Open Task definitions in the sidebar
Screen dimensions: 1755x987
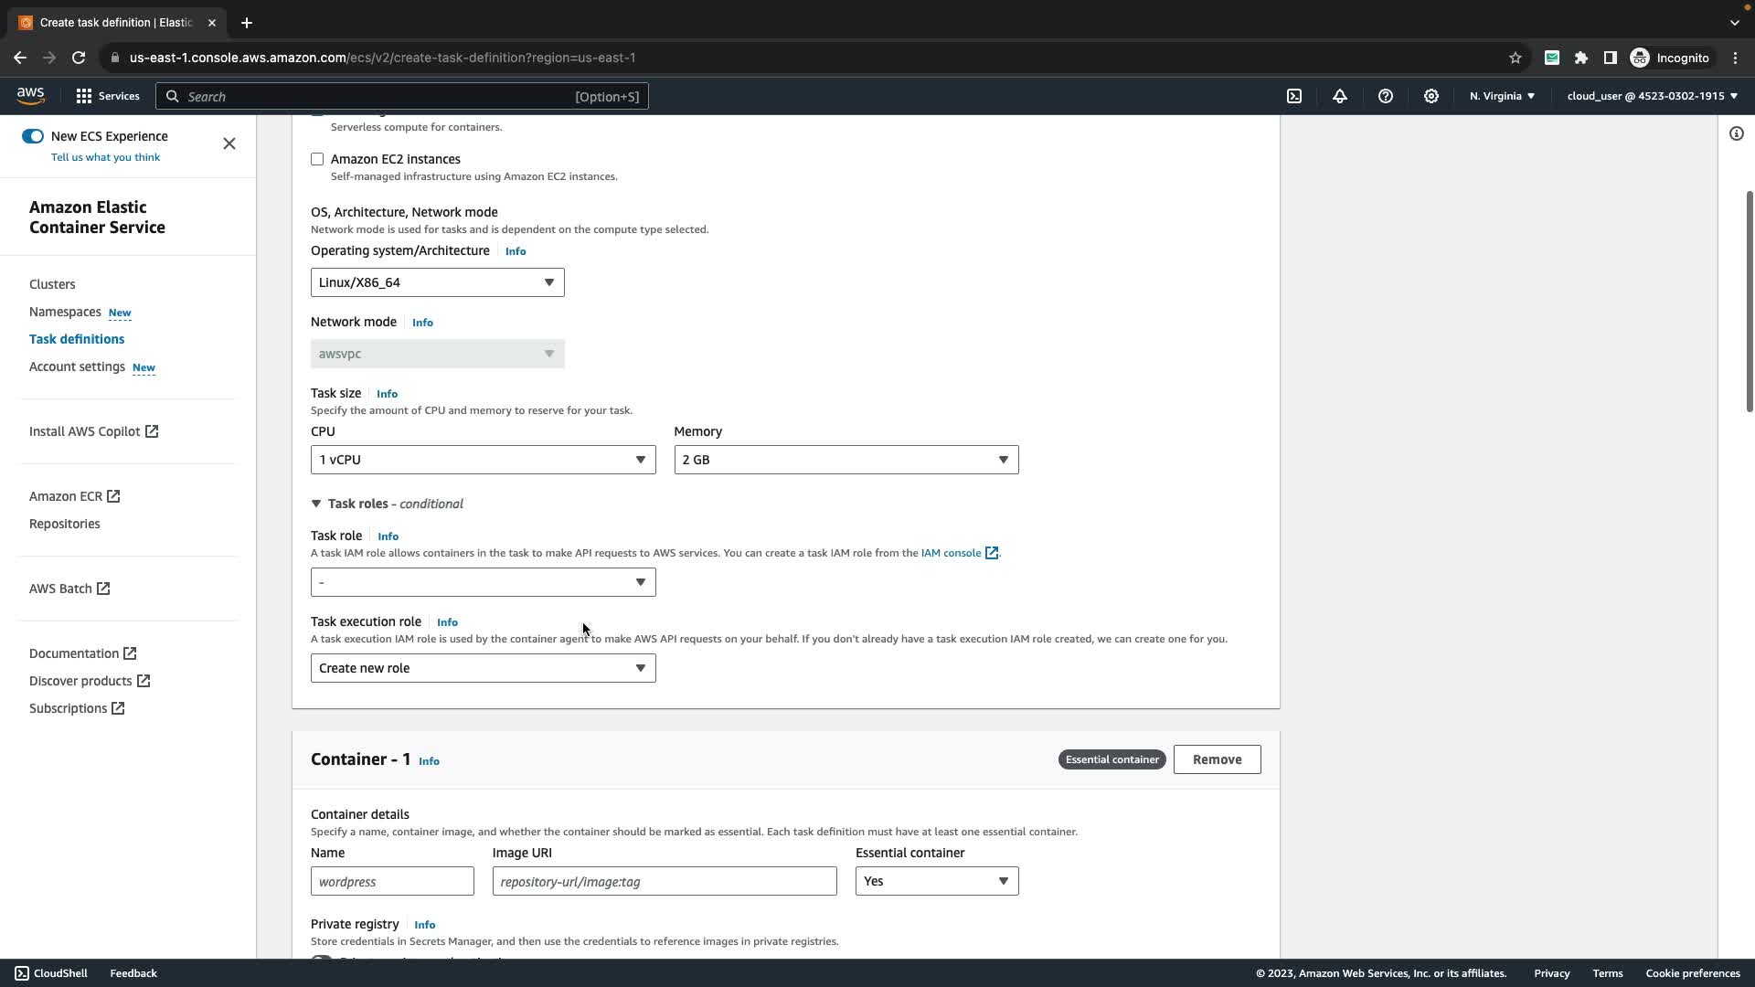click(77, 339)
